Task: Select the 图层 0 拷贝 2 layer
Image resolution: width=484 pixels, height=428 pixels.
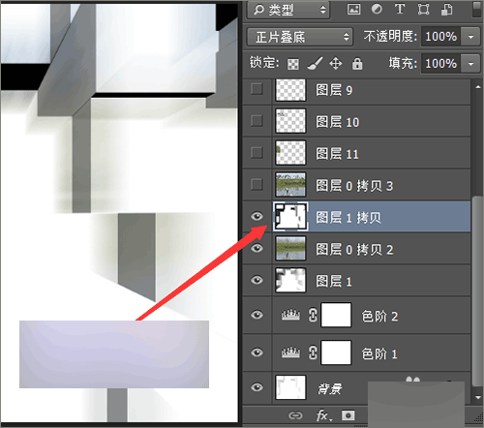Action: pos(356,249)
